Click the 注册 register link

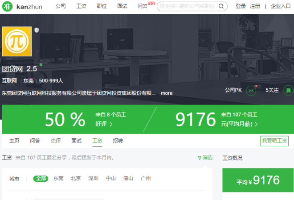point(255,6)
